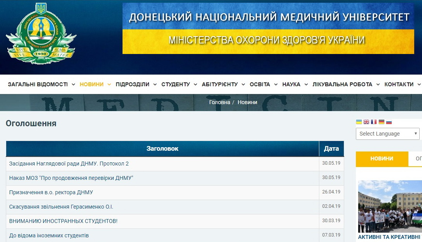Switch language via German flag icon

[x=382, y=122]
